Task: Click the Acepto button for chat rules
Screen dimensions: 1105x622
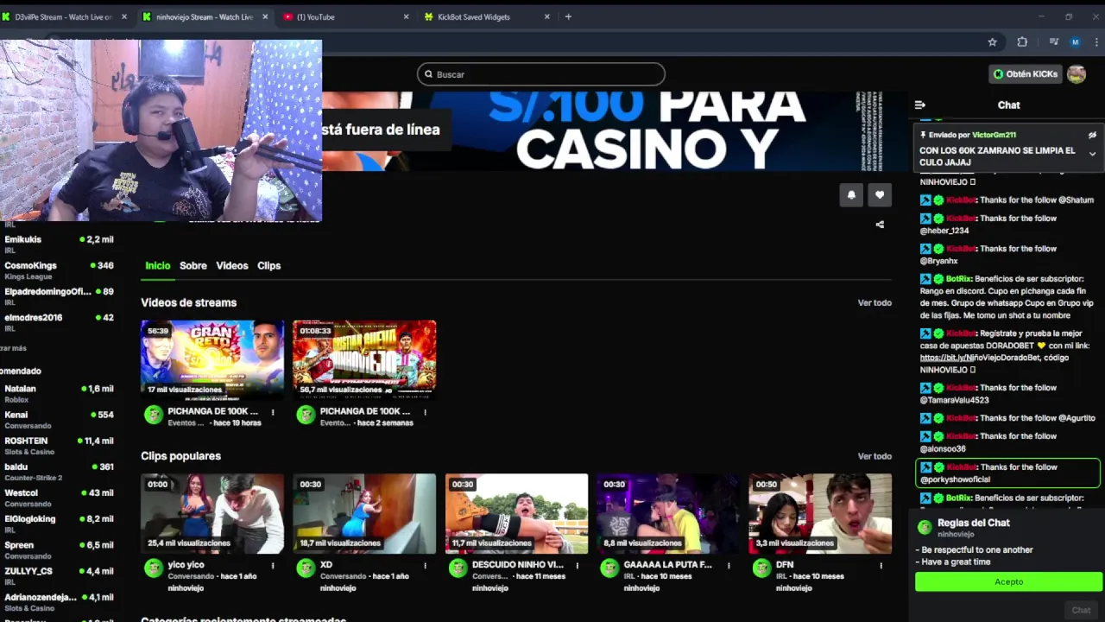Action: [x=1008, y=581]
